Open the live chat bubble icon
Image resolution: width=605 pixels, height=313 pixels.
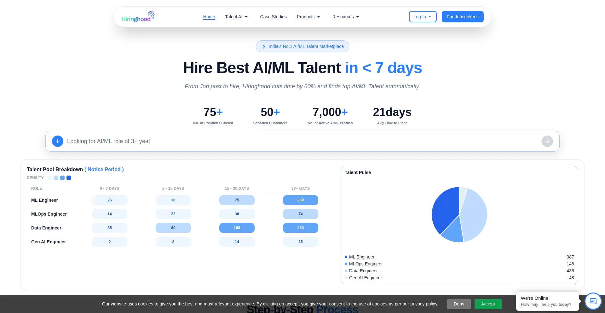593,301
